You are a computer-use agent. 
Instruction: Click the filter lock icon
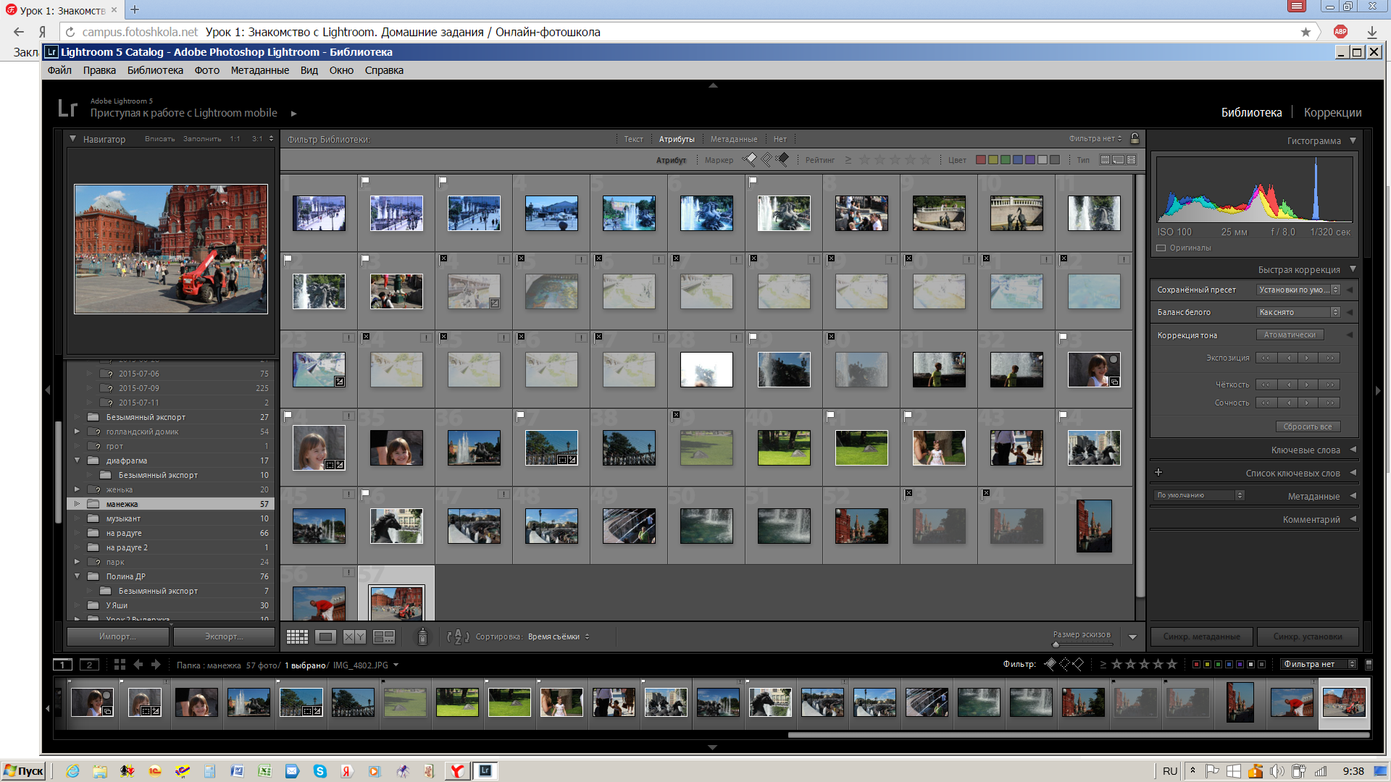point(1135,138)
